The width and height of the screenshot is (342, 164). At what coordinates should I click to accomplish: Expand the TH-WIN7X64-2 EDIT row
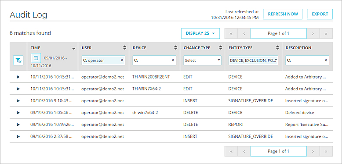[18, 89]
